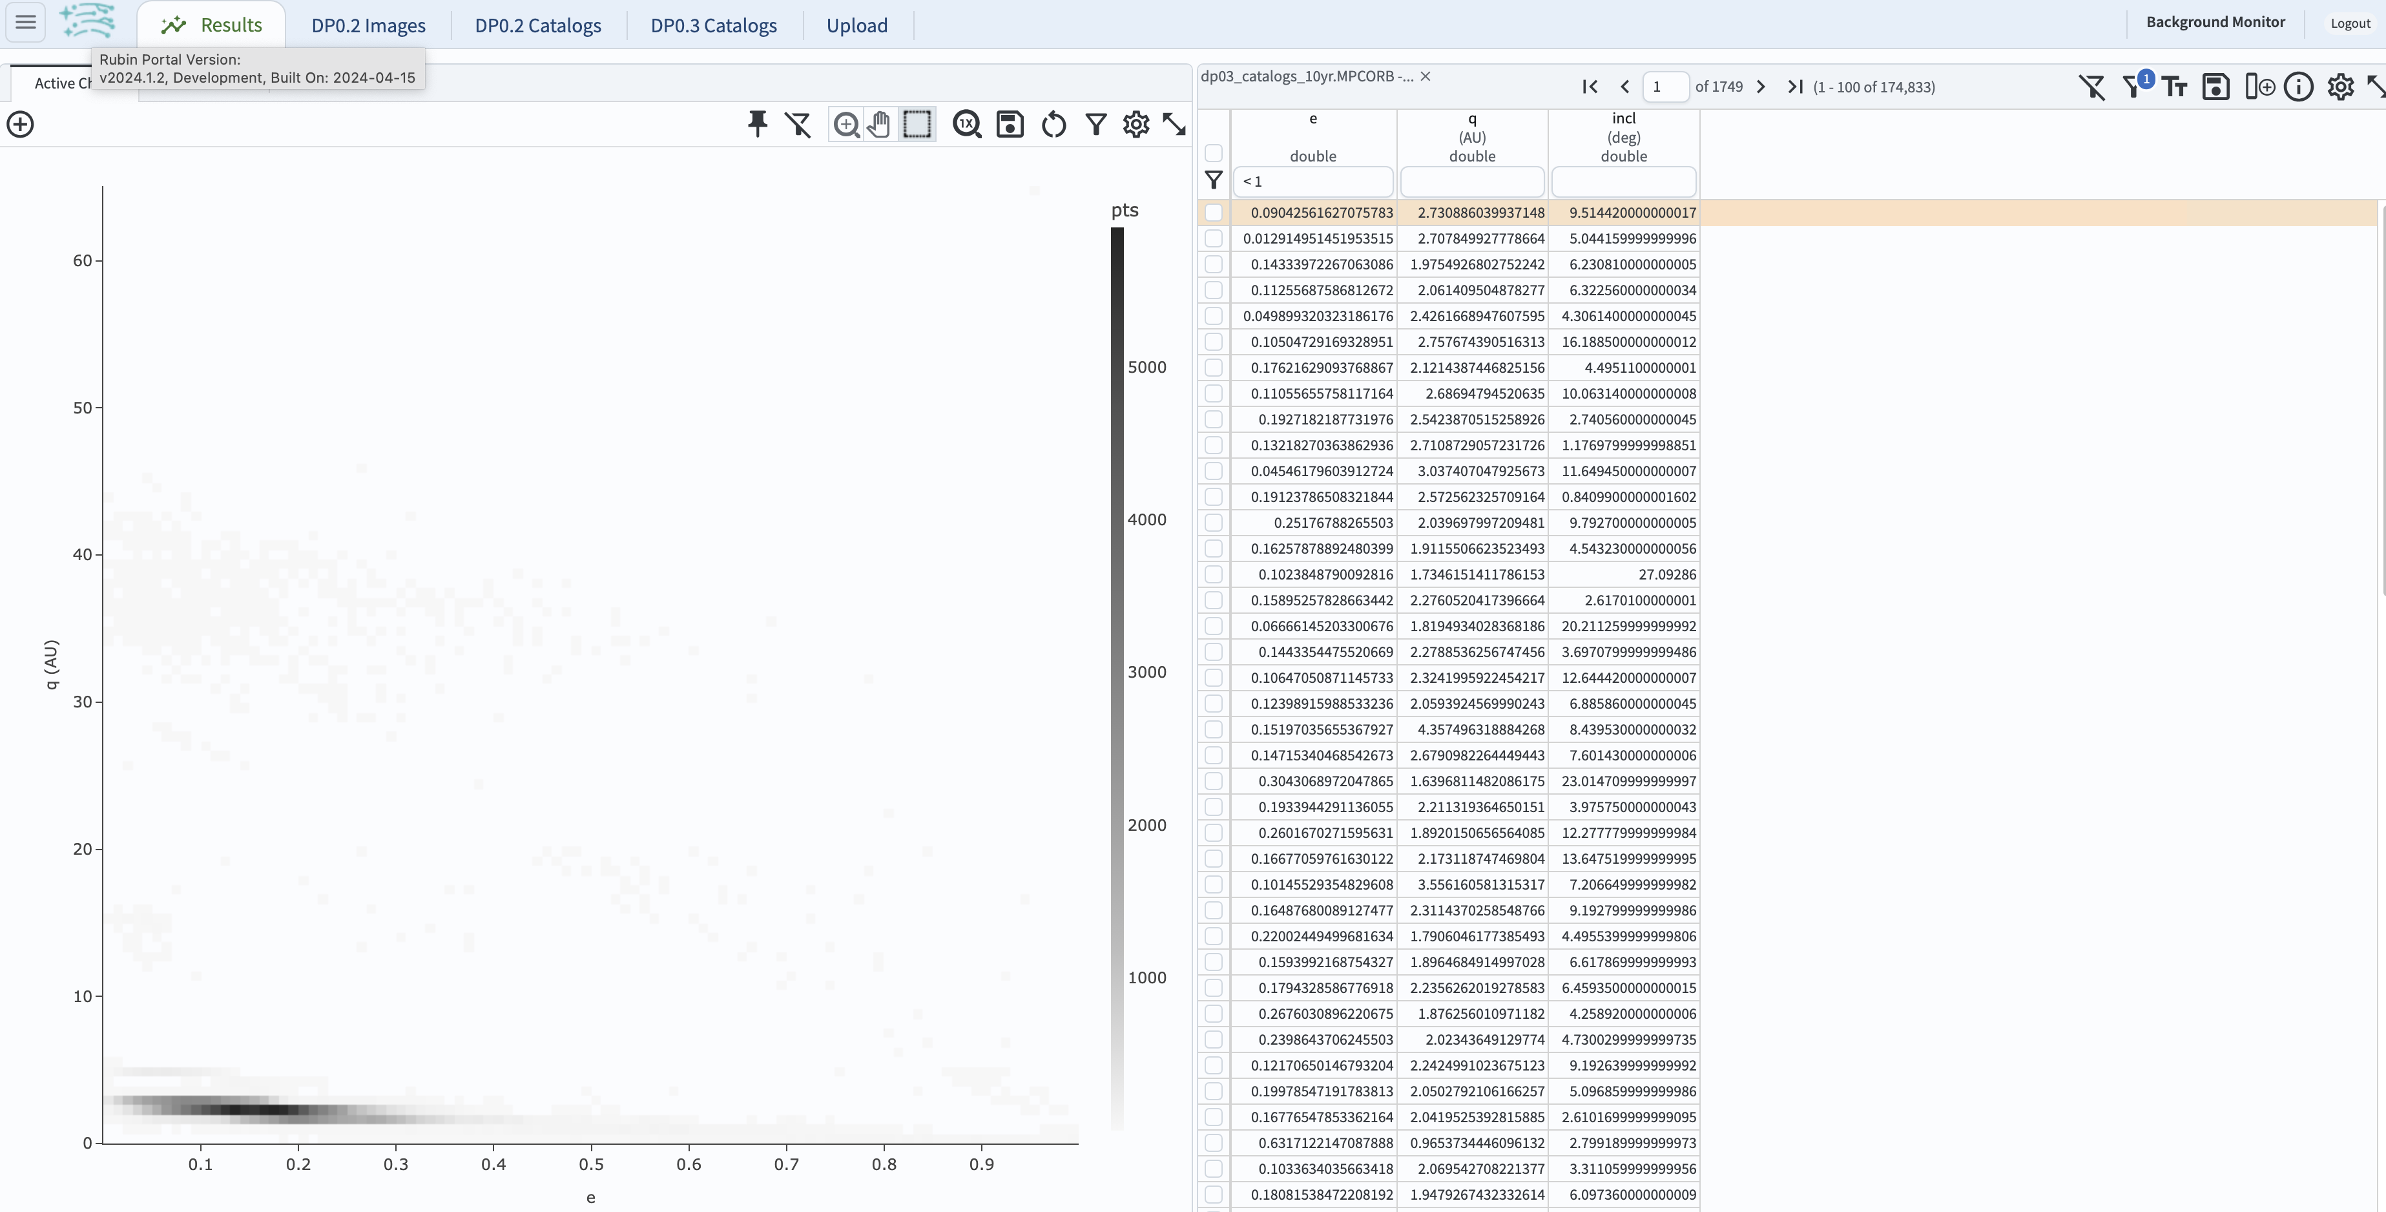Check the row with e 0.11255687586812672
The width and height of the screenshot is (2386, 1212).
pos(1214,290)
